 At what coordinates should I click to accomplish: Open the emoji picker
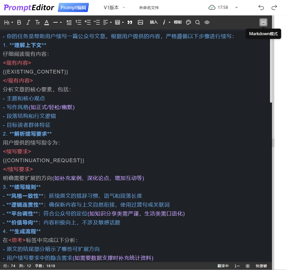[x=188, y=22]
